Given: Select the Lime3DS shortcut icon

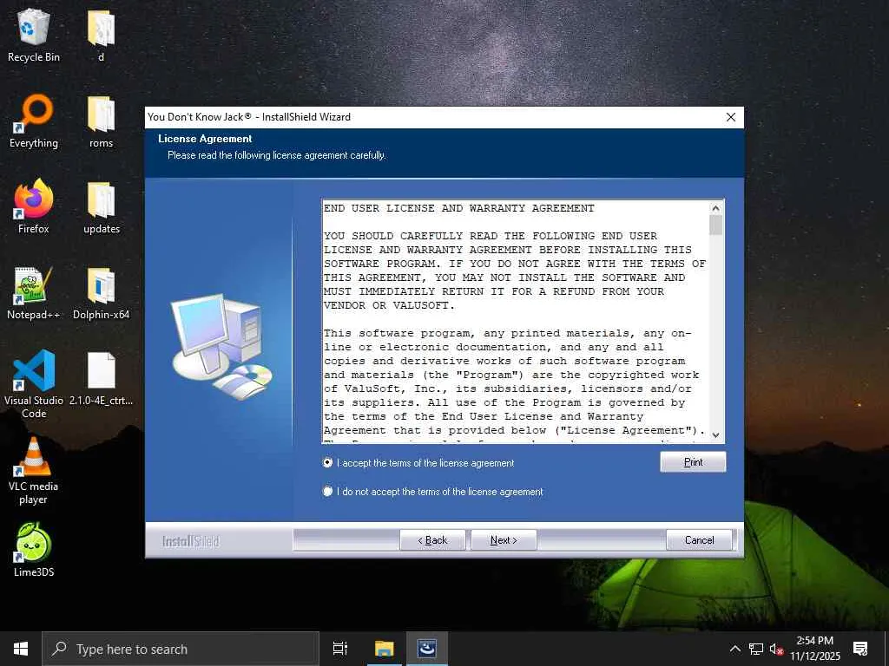Looking at the screenshot, I should pos(34,550).
